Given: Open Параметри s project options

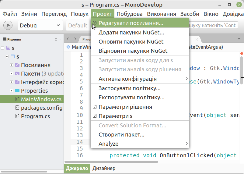Looking at the screenshot, I should coord(140,116).
